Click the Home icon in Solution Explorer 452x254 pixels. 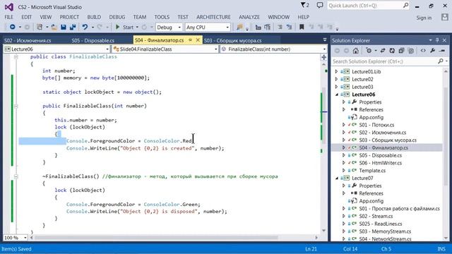pos(356,51)
